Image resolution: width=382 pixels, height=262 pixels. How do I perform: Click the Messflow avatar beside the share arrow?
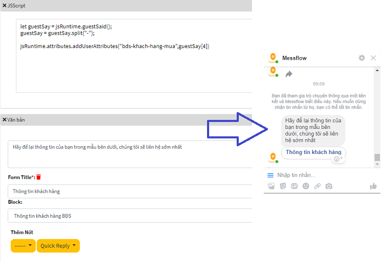coord(273,72)
